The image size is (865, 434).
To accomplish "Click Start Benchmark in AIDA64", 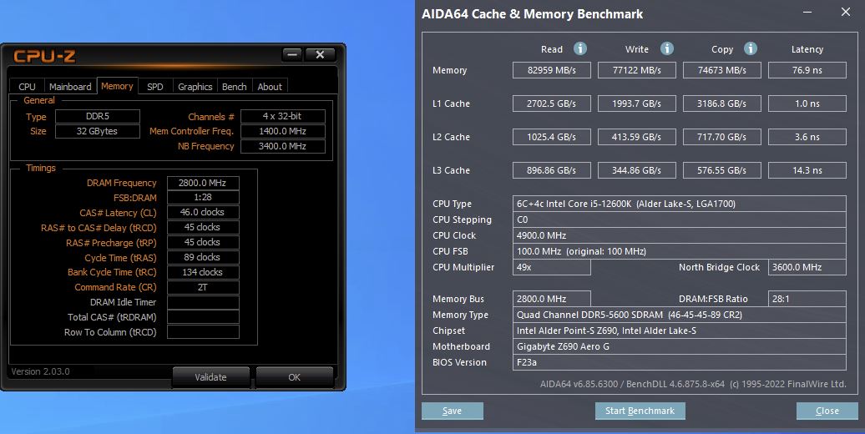I will pyautogui.click(x=640, y=411).
